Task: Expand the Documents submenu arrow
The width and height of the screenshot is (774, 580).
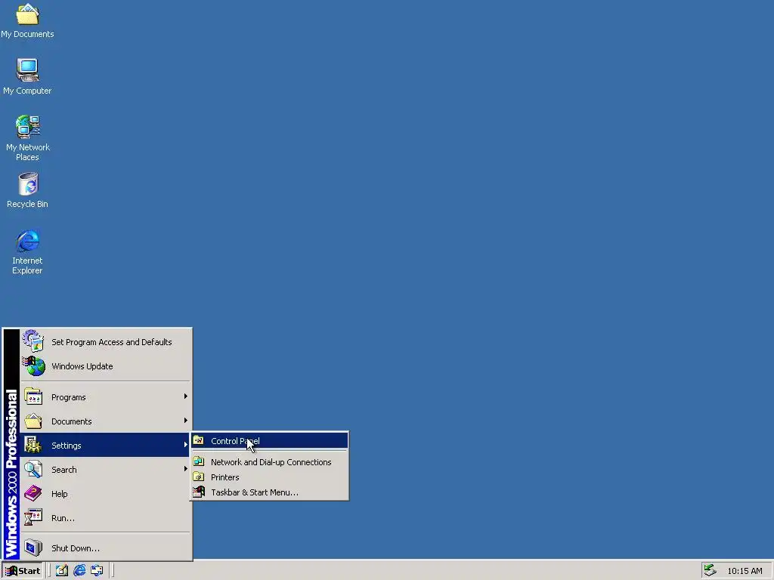Action: (x=186, y=421)
